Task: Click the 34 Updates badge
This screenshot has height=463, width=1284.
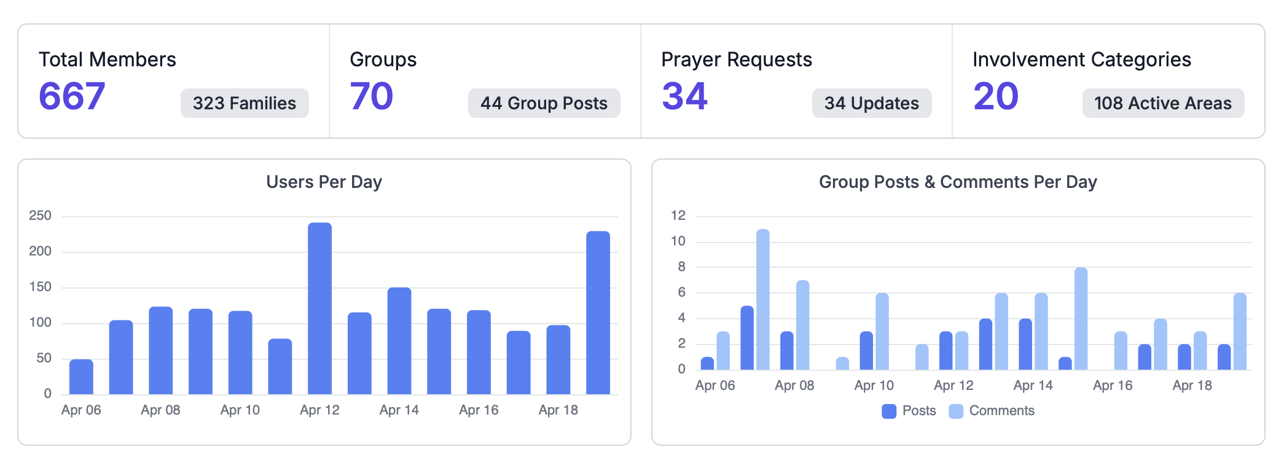Action: [x=871, y=103]
